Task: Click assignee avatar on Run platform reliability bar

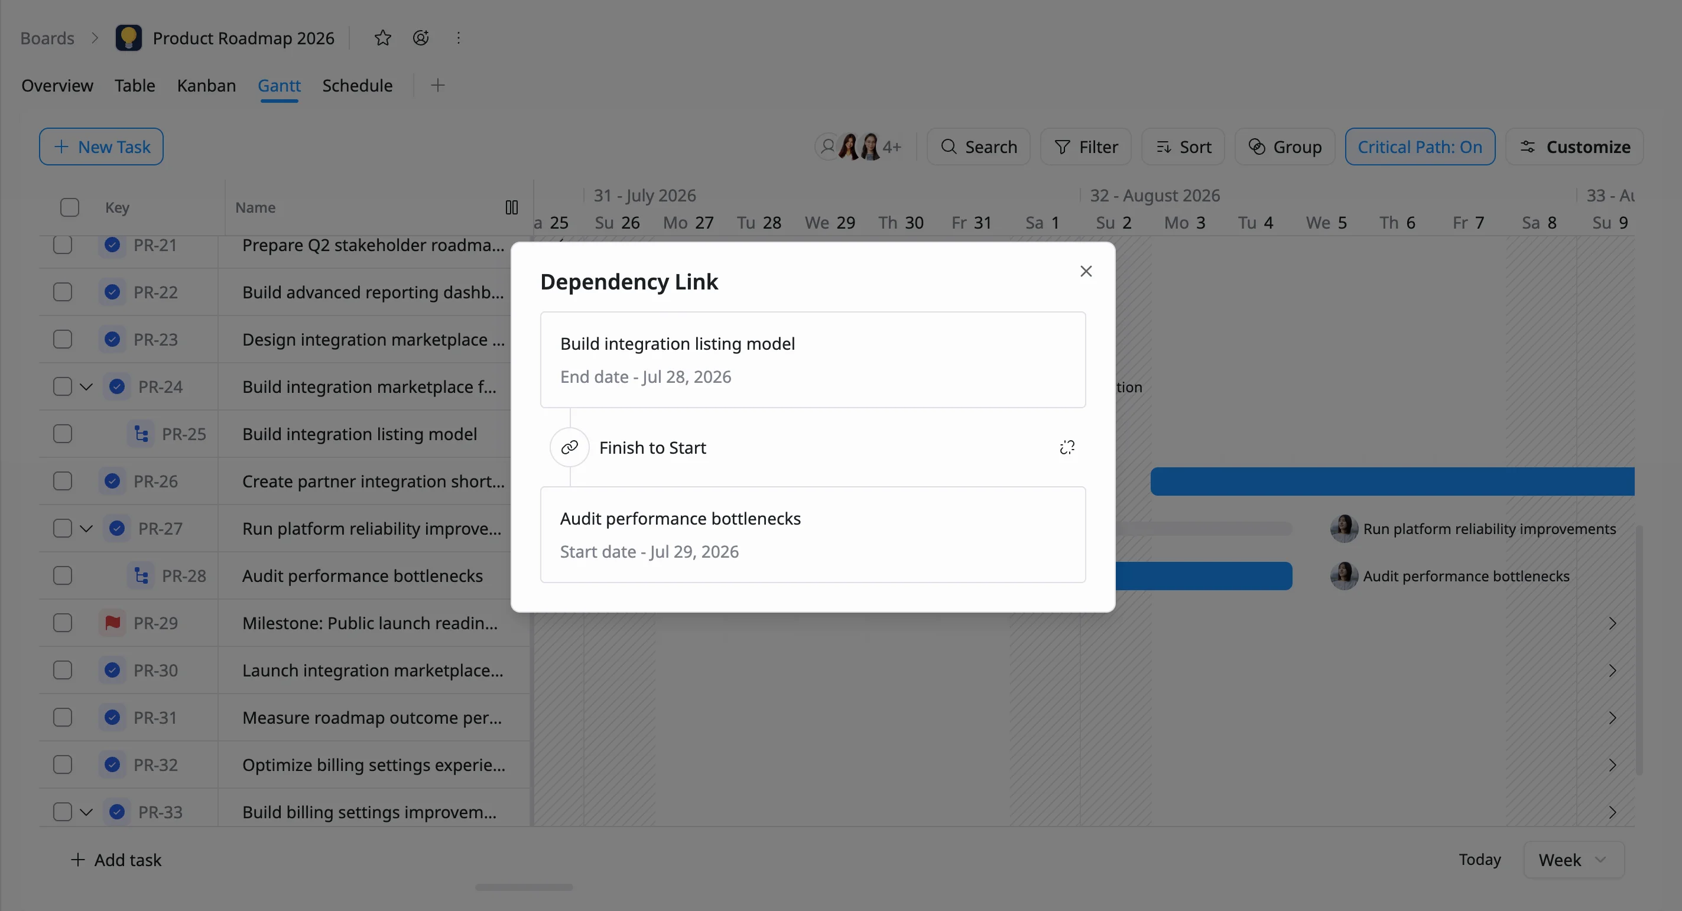Action: click(x=1344, y=529)
